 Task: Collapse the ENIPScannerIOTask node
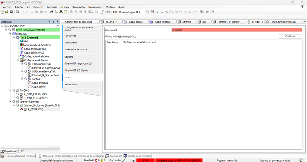[22, 64]
